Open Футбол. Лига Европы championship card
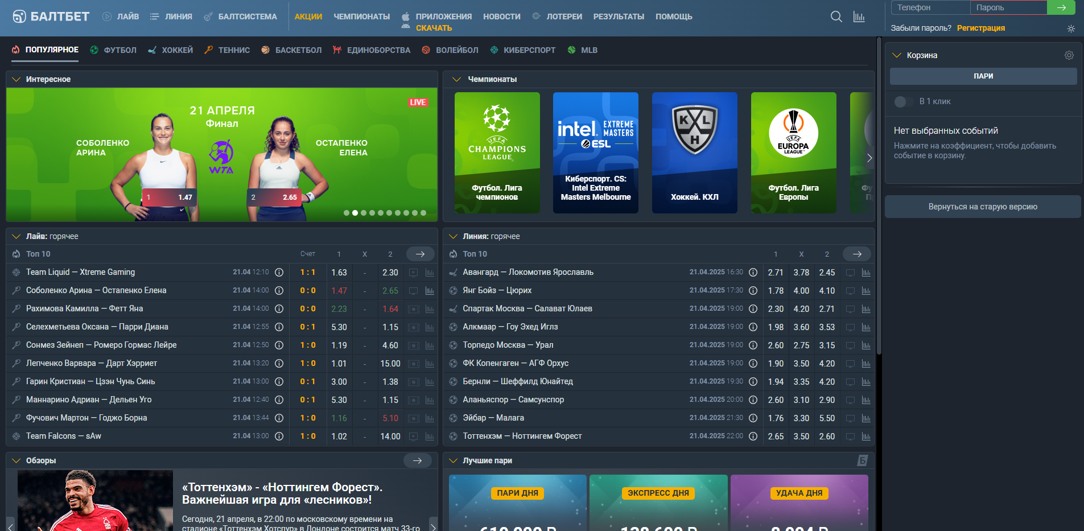The height and width of the screenshot is (531, 1084). (794, 153)
